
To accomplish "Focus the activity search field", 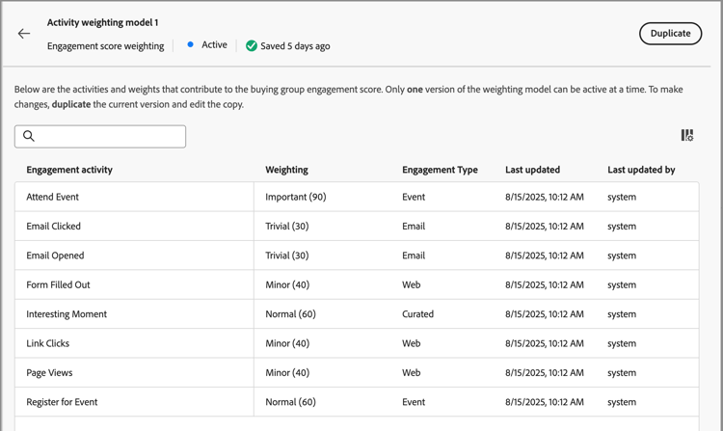I will [108, 136].
